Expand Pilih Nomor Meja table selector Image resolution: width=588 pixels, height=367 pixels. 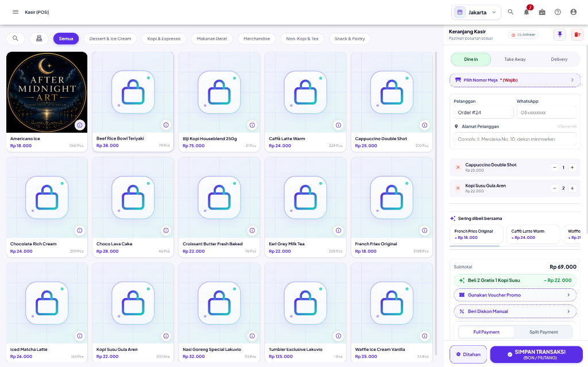pos(515,80)
